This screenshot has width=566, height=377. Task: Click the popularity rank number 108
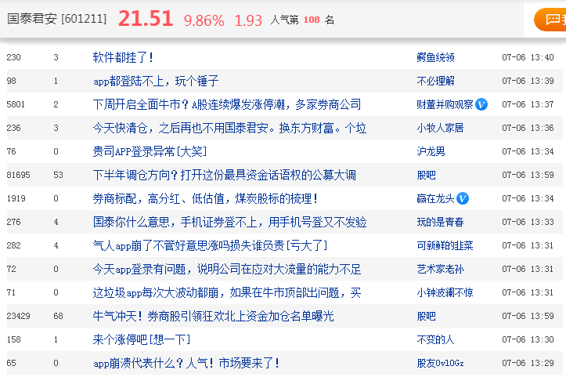click(x=312, y=20)
